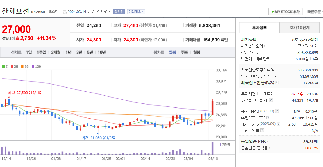Click the 코스피 50위 rank value
Image resolution: width=323 pixels, height=167 pixels.
coord(308,46)
